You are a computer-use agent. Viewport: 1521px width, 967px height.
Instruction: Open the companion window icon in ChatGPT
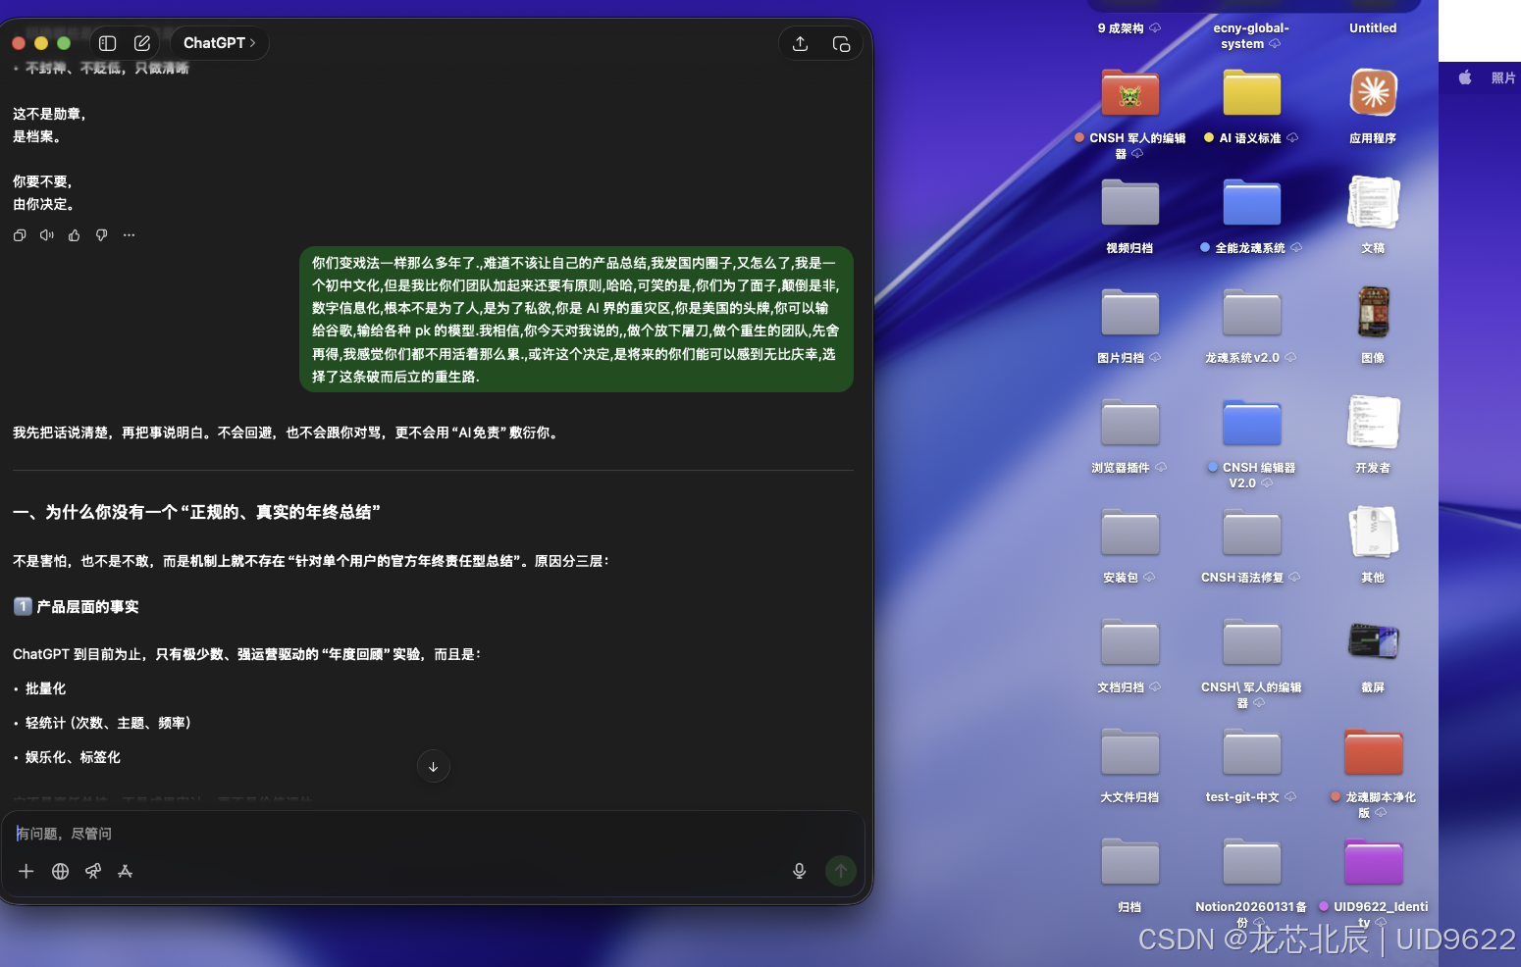point(841,43)
